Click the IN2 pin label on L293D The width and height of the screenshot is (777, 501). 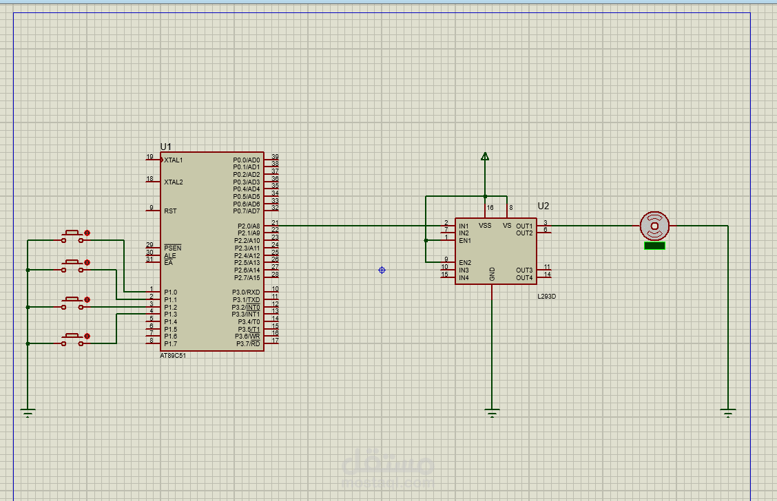click(x=464, y=233)
